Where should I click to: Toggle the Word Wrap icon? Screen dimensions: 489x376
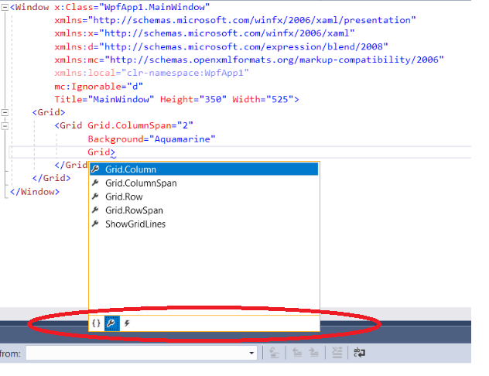pos(359,353)
